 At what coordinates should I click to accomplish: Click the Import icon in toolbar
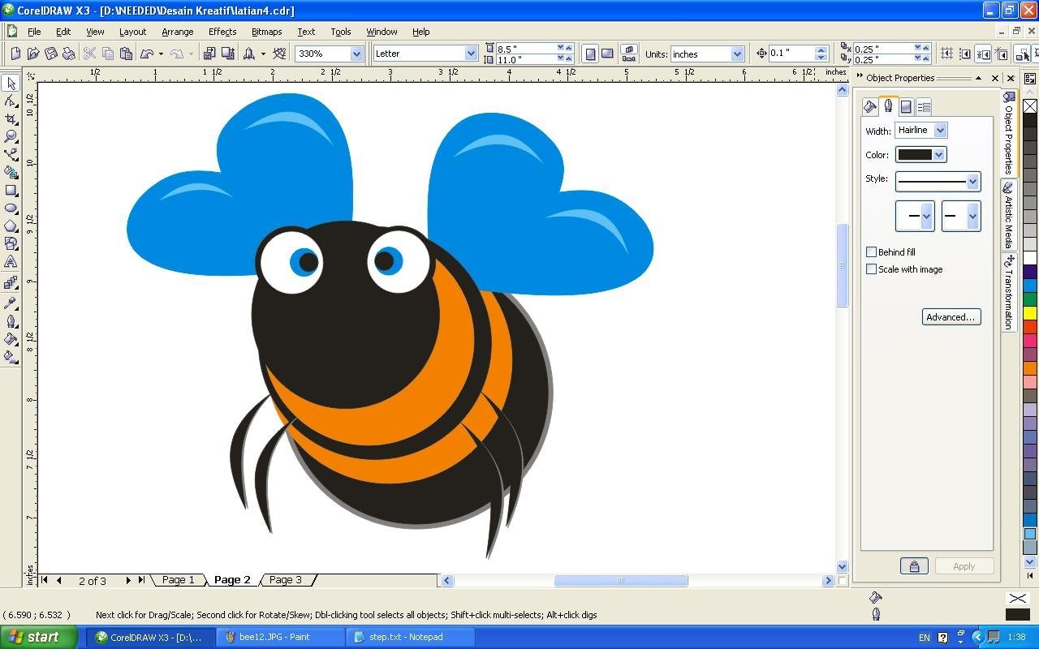tap(209, 54)
